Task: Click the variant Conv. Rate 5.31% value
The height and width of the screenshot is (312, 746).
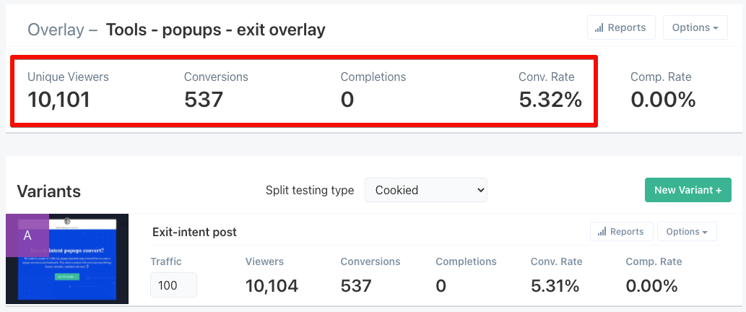Action: 555,286
